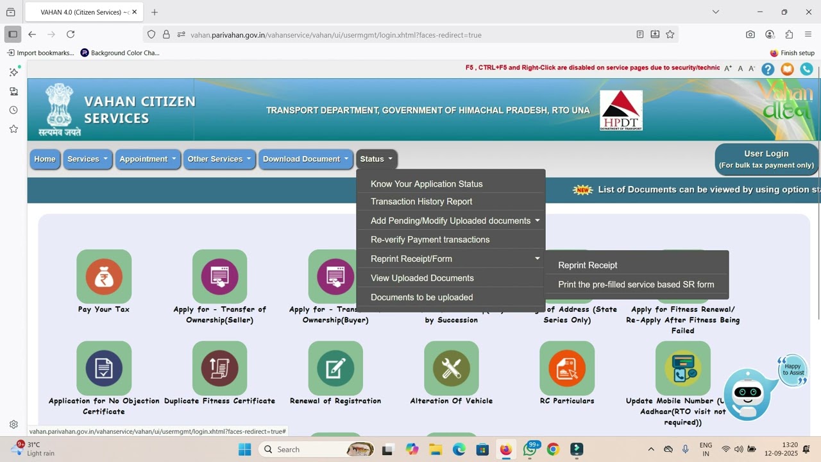Select Know Your Application Status
Viewport: 821px width, 462px height.
[451, 184]
